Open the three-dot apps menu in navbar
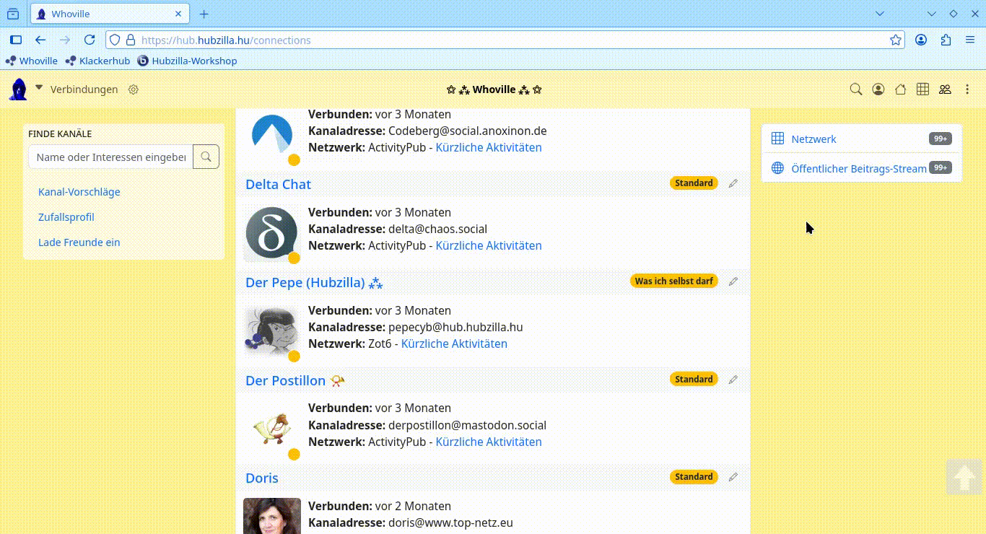Viewport: 986px width, 534px height. coord(967,89)
